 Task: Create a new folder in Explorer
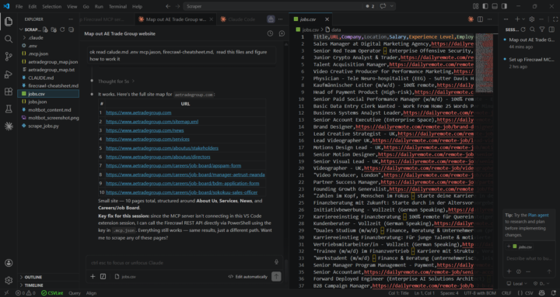(x=54, y=29)
